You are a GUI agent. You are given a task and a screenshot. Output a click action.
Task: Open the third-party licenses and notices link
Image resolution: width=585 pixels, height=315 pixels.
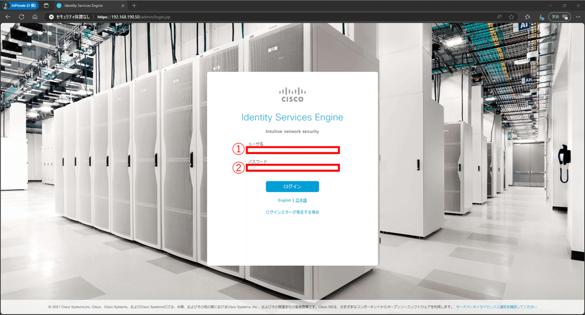click(496, 307)
